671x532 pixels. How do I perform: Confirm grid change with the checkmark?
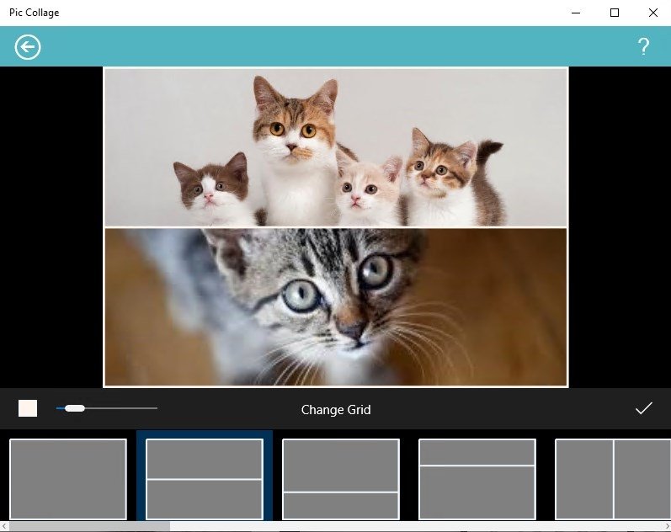point(643,408)
